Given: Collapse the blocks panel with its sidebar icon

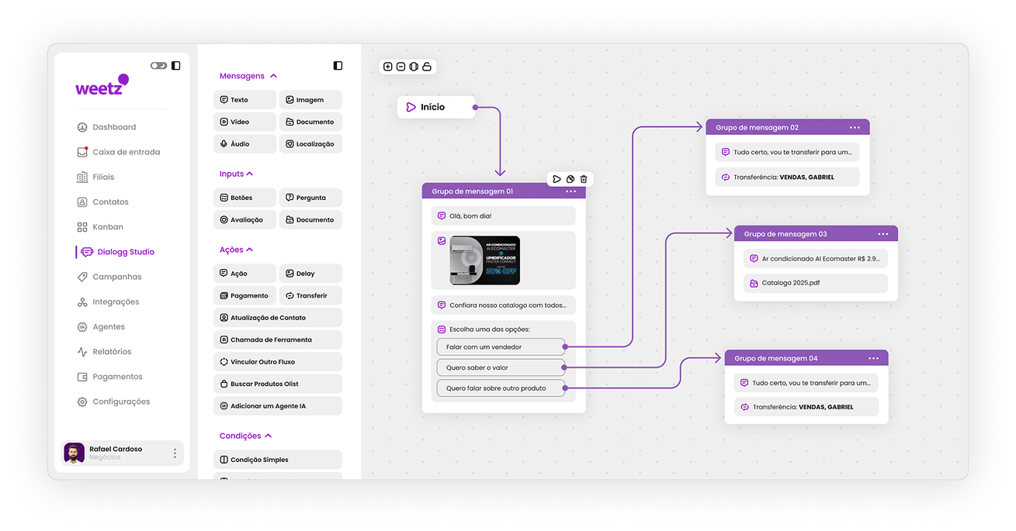Looking at the screenshot, I should [x=338, y=66].
